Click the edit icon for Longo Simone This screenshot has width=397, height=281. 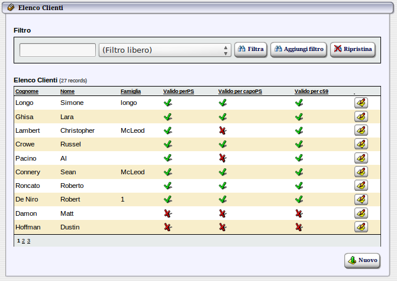(361, 103)
